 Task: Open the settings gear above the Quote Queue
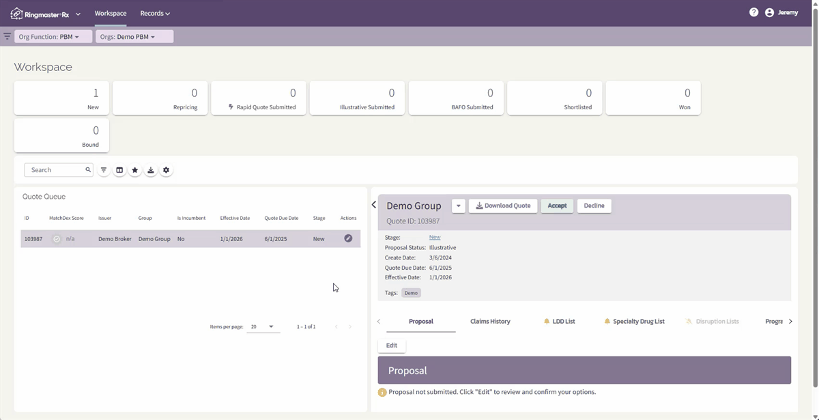click(x=166, y=169)
